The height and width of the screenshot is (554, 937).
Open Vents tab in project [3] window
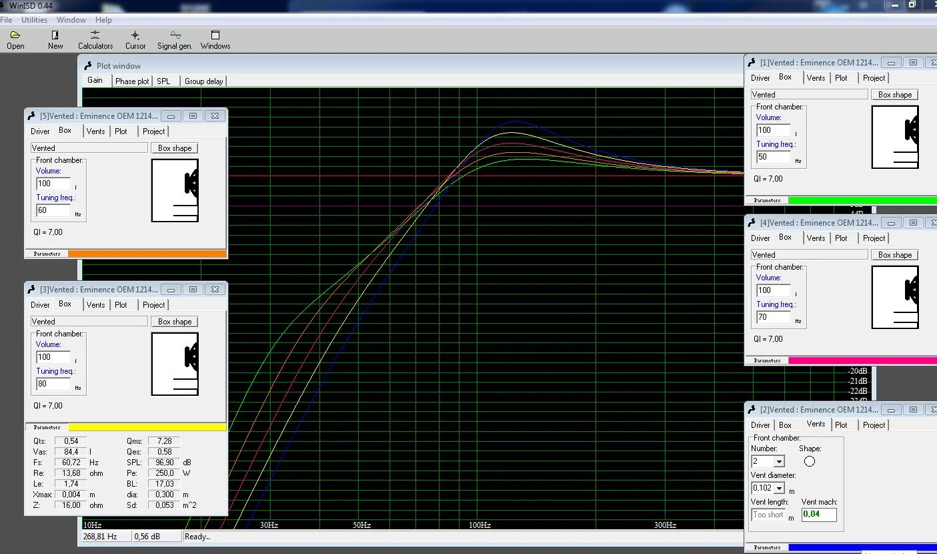tap(95, 304)
